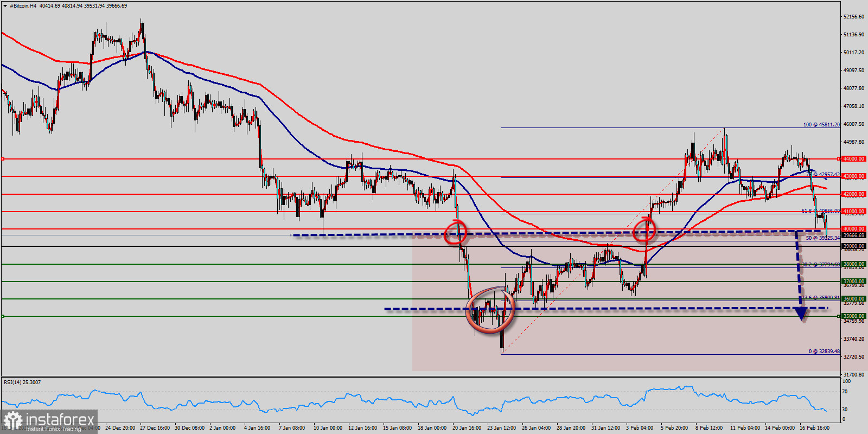Click time axis label 28 Jan 20:00

tap(571, 428)
